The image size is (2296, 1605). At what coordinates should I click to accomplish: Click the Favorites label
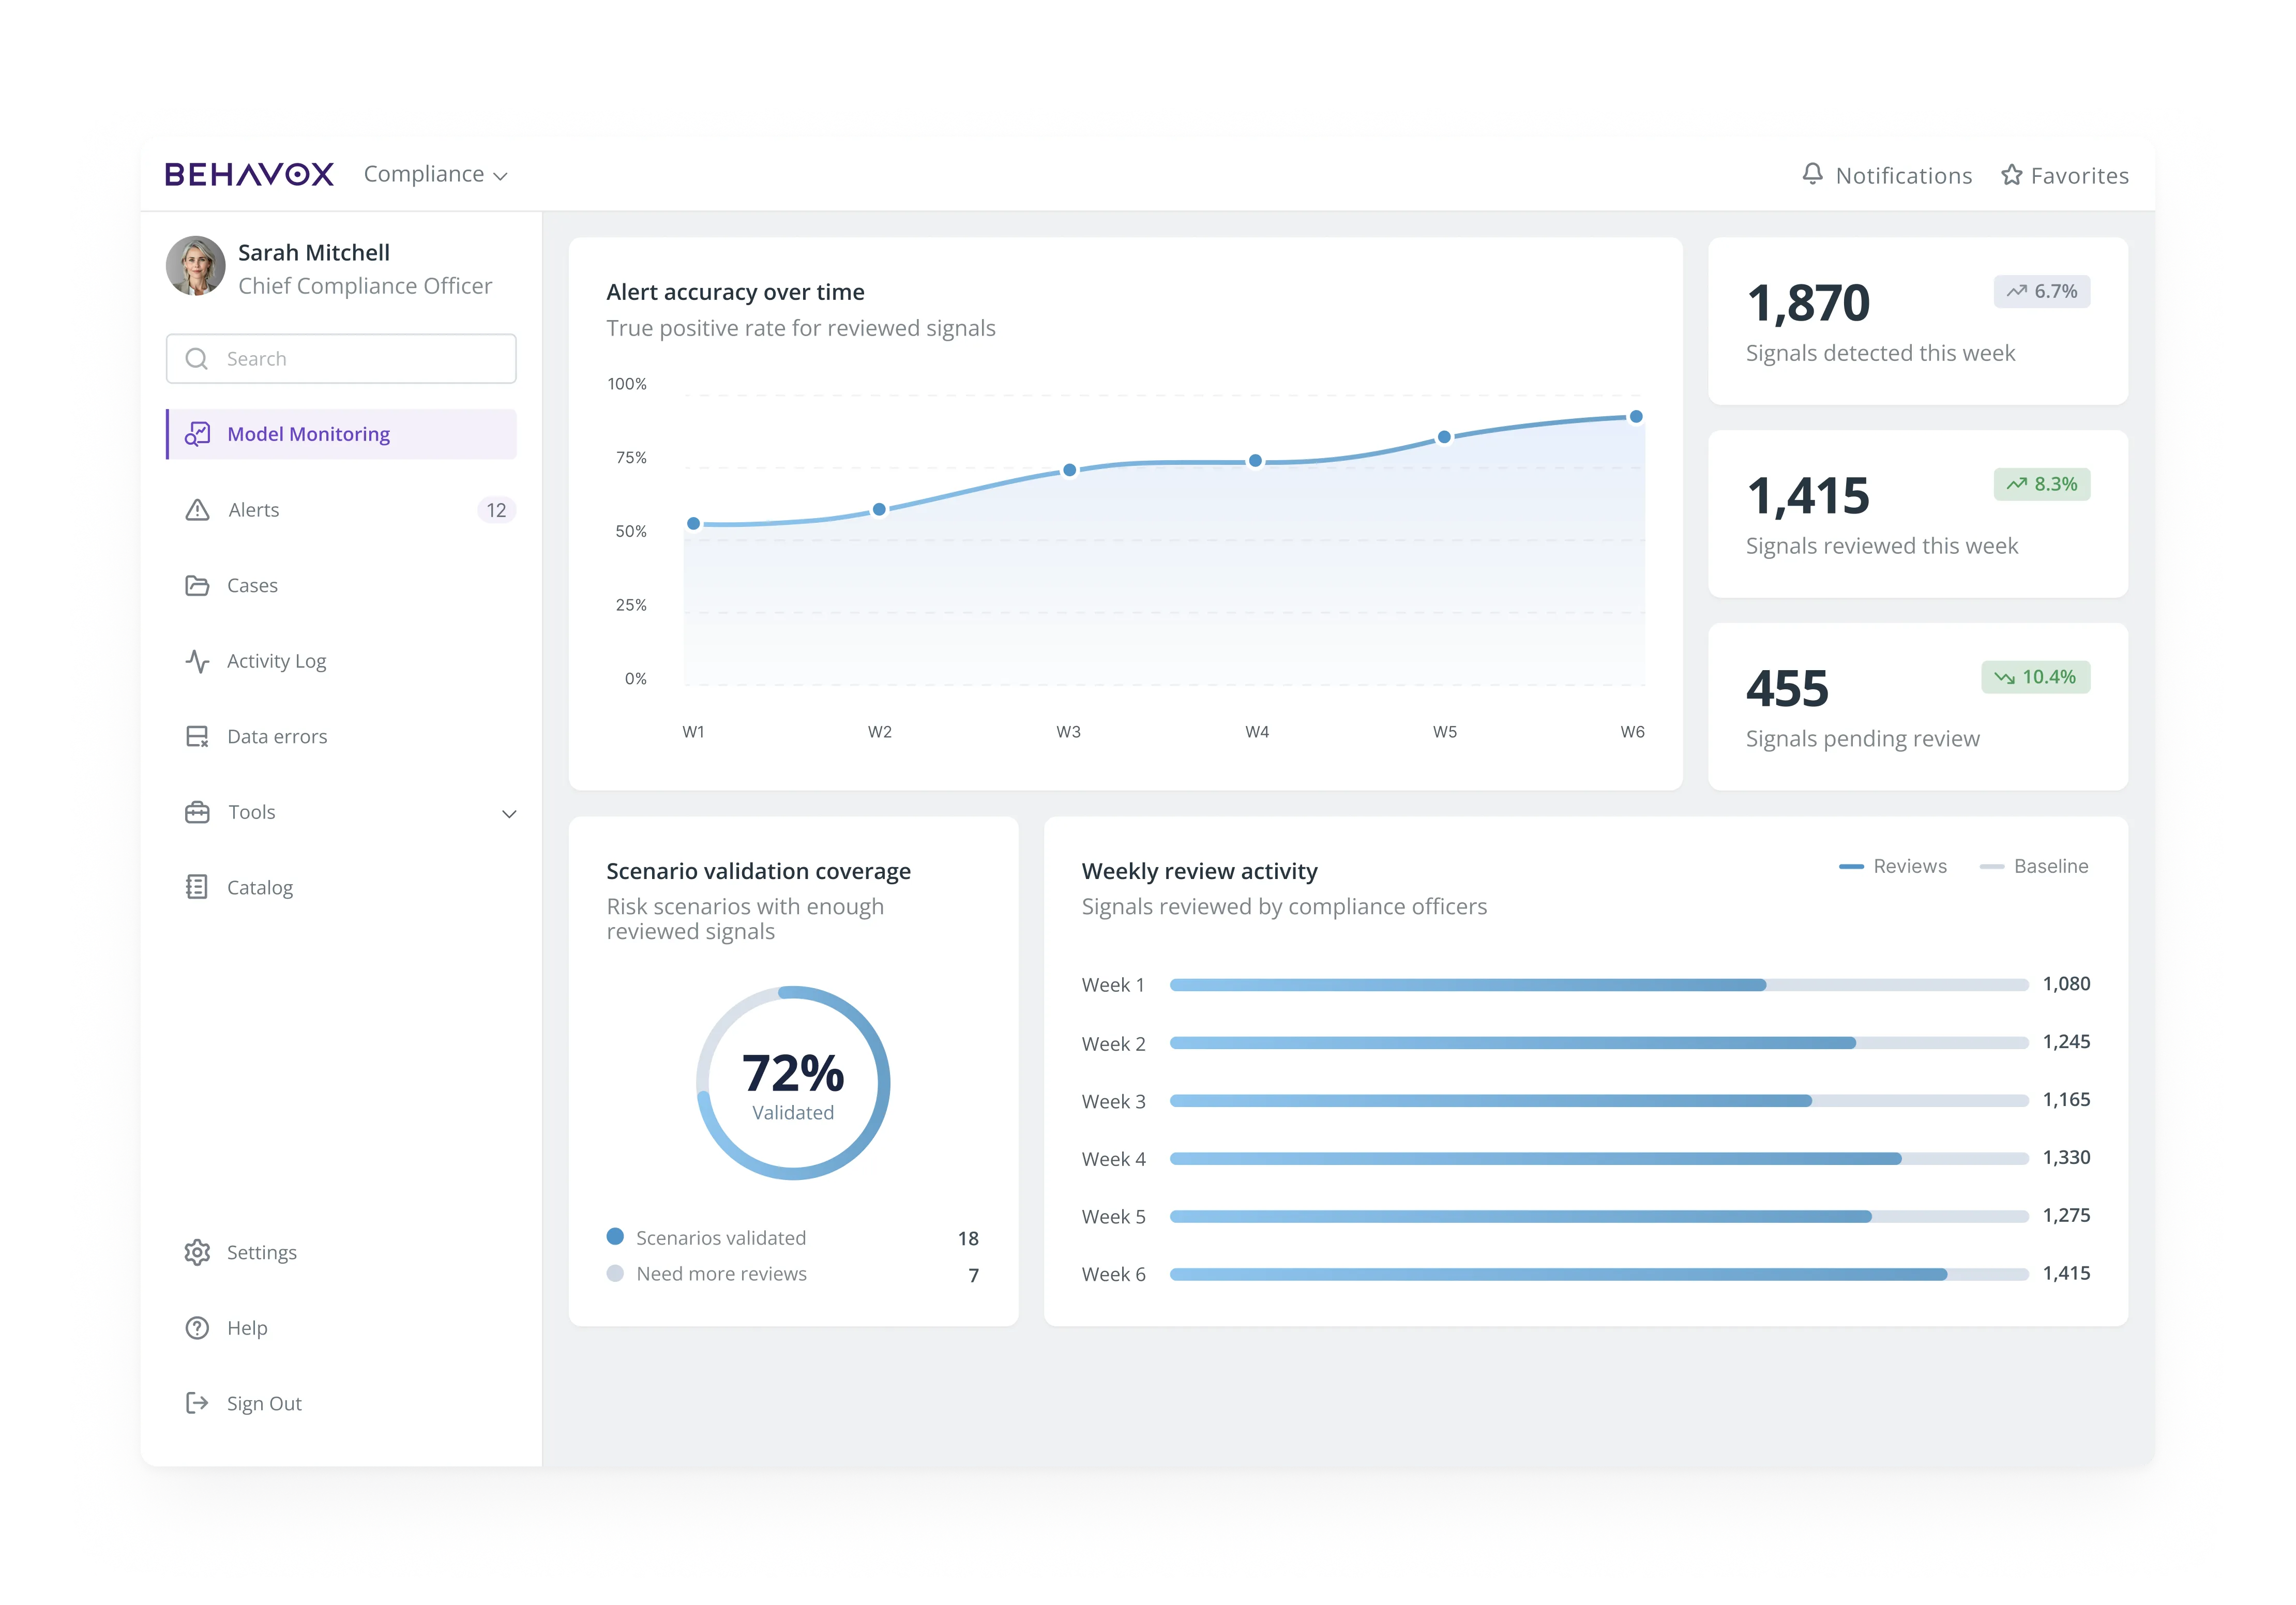pyautogui.click(x=2080, y=176)
